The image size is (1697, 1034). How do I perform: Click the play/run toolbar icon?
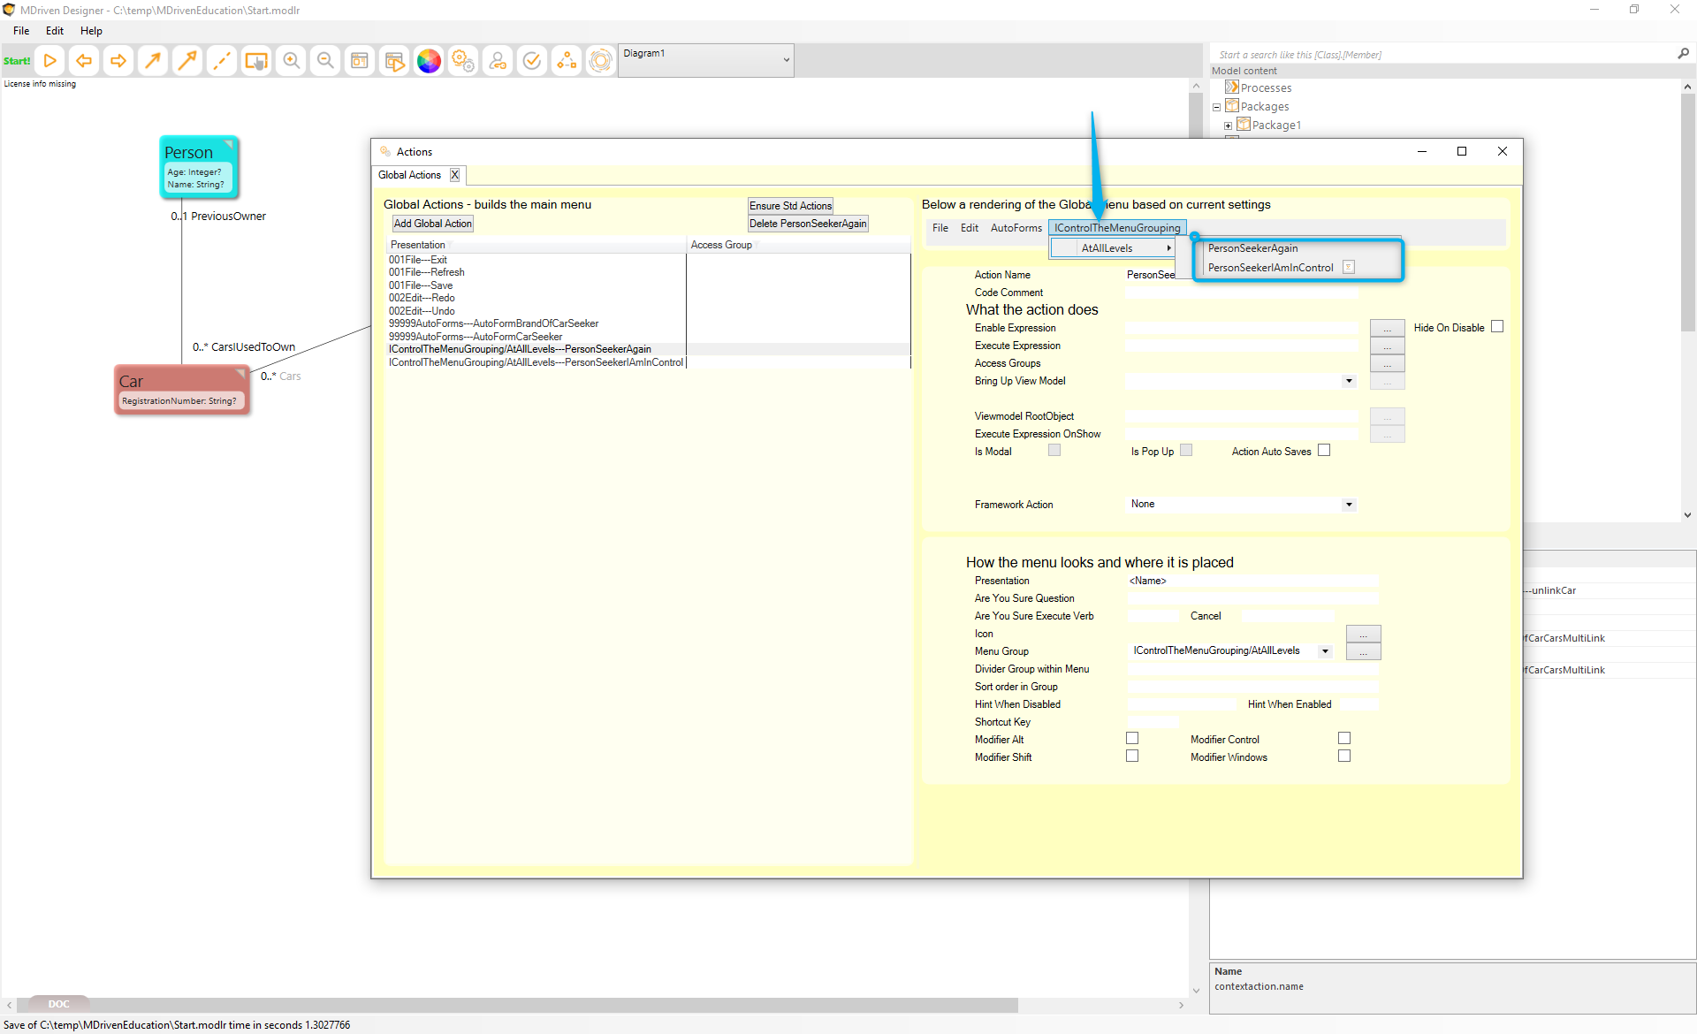pyautogui.click(x=50, y=61)
